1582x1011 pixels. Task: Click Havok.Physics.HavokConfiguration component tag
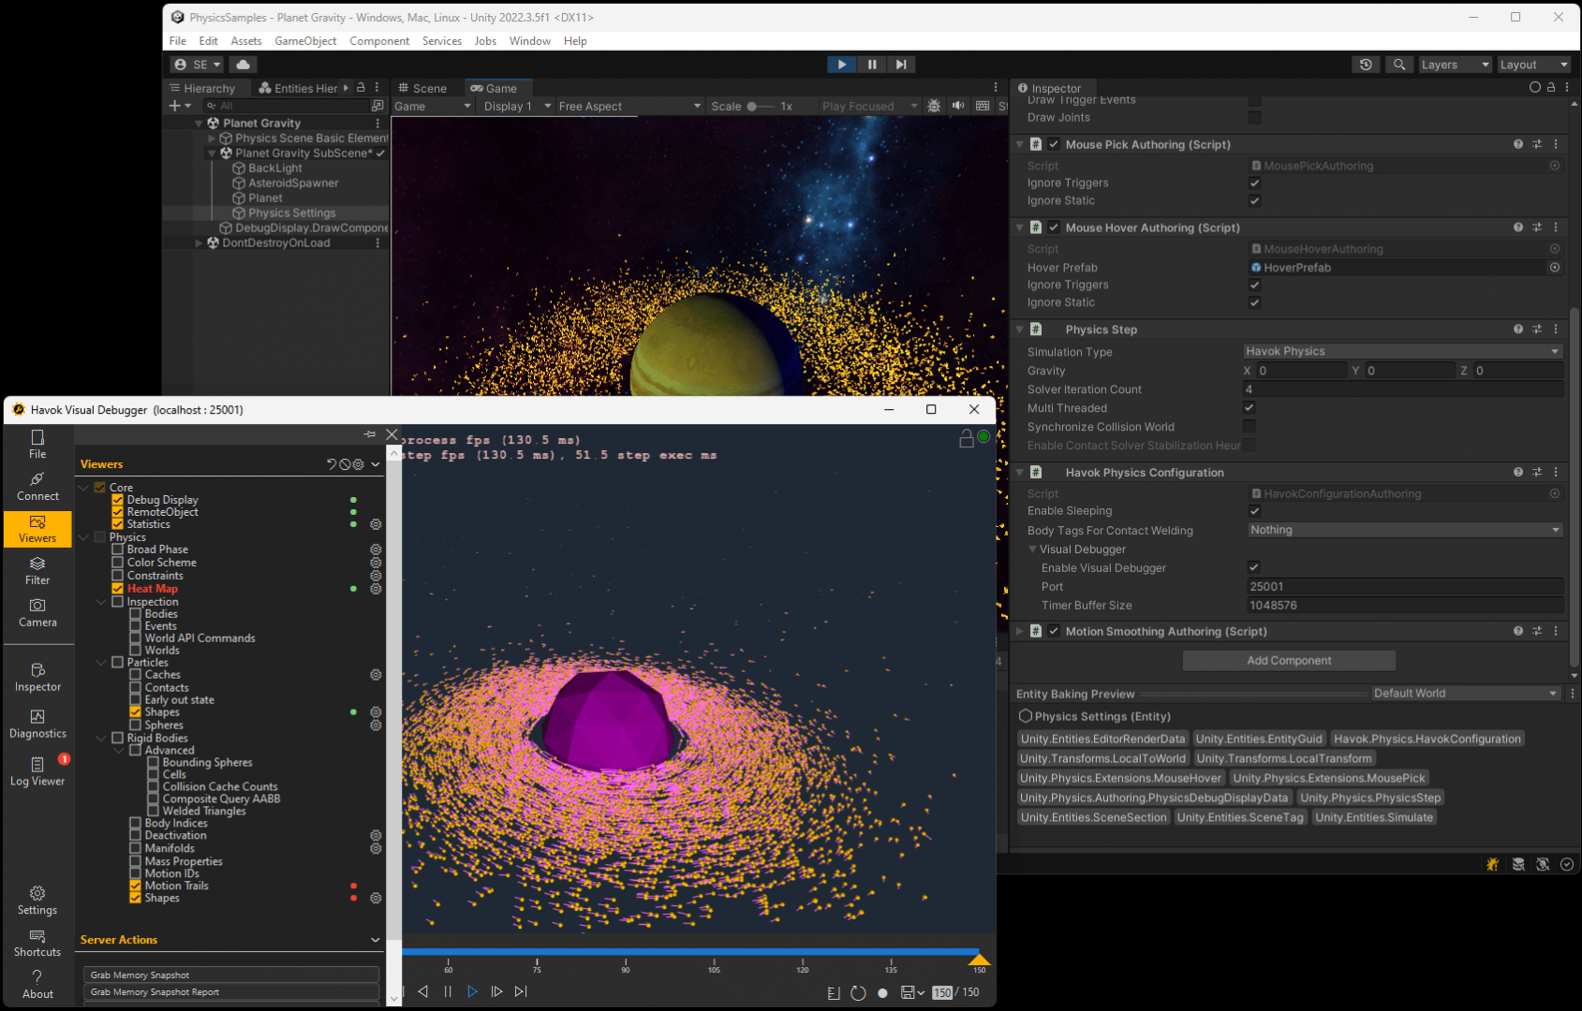pyautogui.click(x=1427, y=739)
